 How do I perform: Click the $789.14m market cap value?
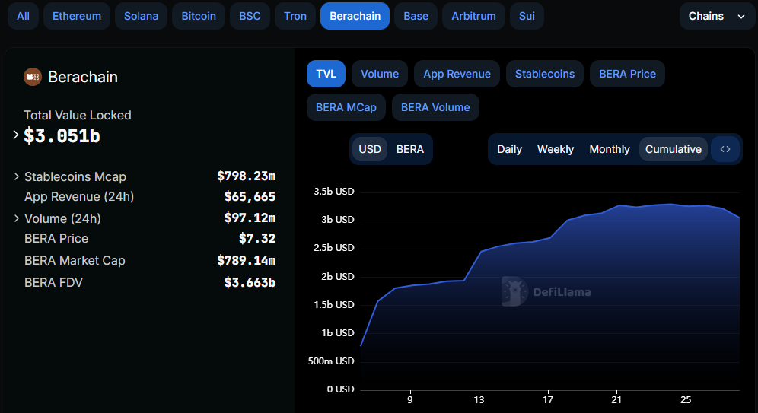[246, 260]
